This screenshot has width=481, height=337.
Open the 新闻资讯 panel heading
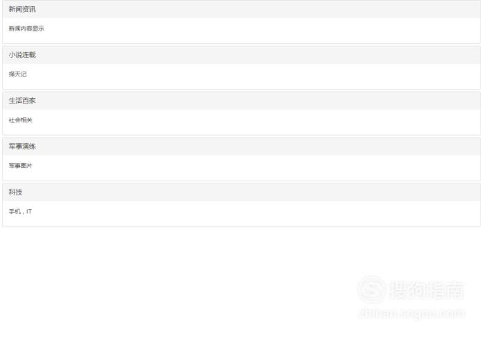(x=241, y=9)
